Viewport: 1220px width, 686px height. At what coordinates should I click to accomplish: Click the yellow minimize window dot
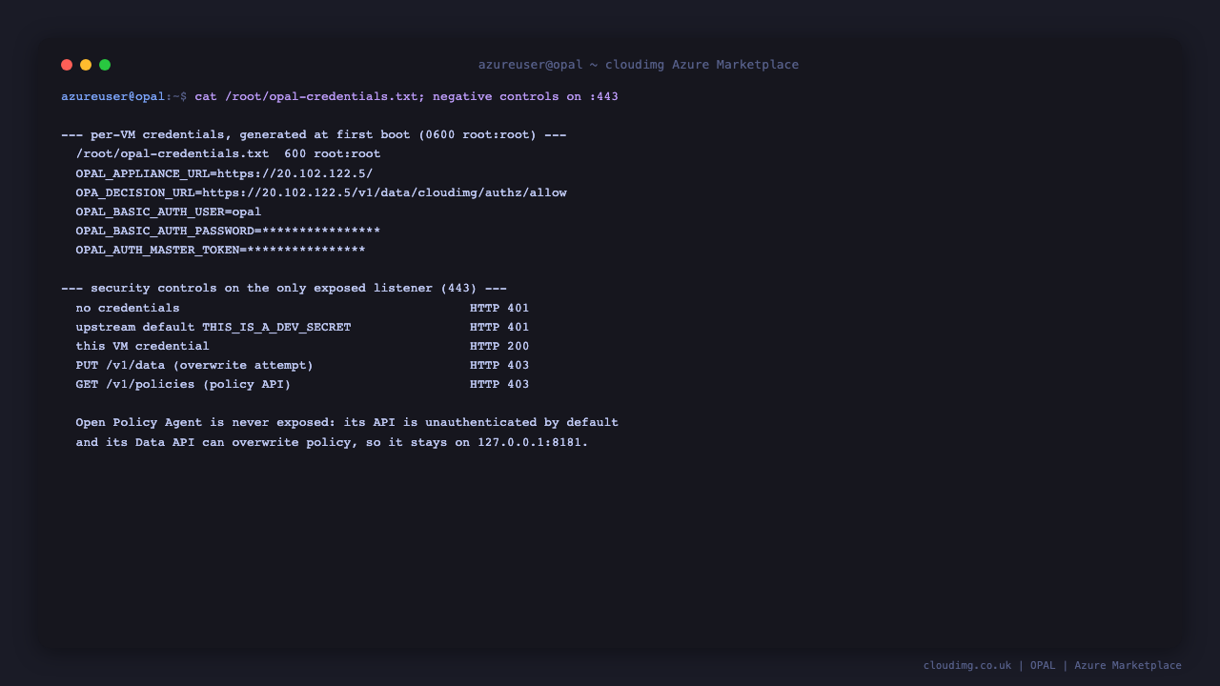86,65
